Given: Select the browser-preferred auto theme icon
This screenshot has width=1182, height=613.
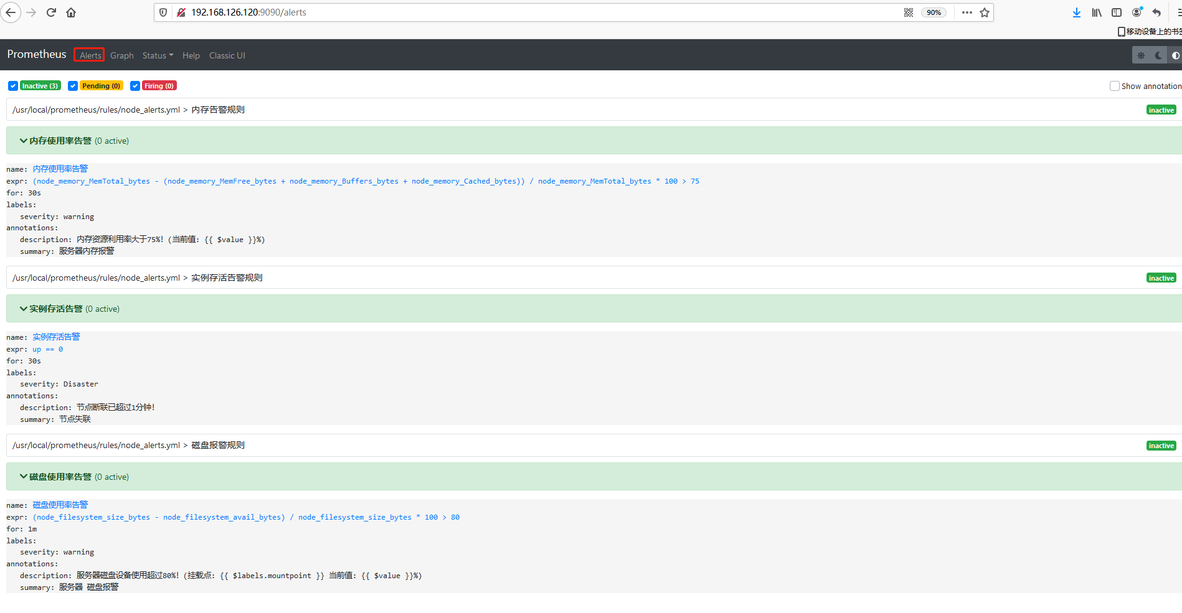Looking at the screenshot, I should (1175, 55).
